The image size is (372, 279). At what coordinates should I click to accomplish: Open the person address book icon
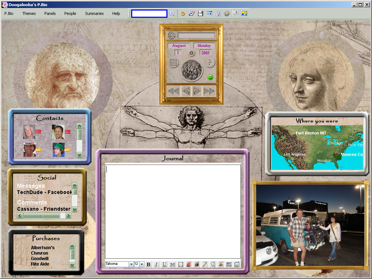pos(192,13)
